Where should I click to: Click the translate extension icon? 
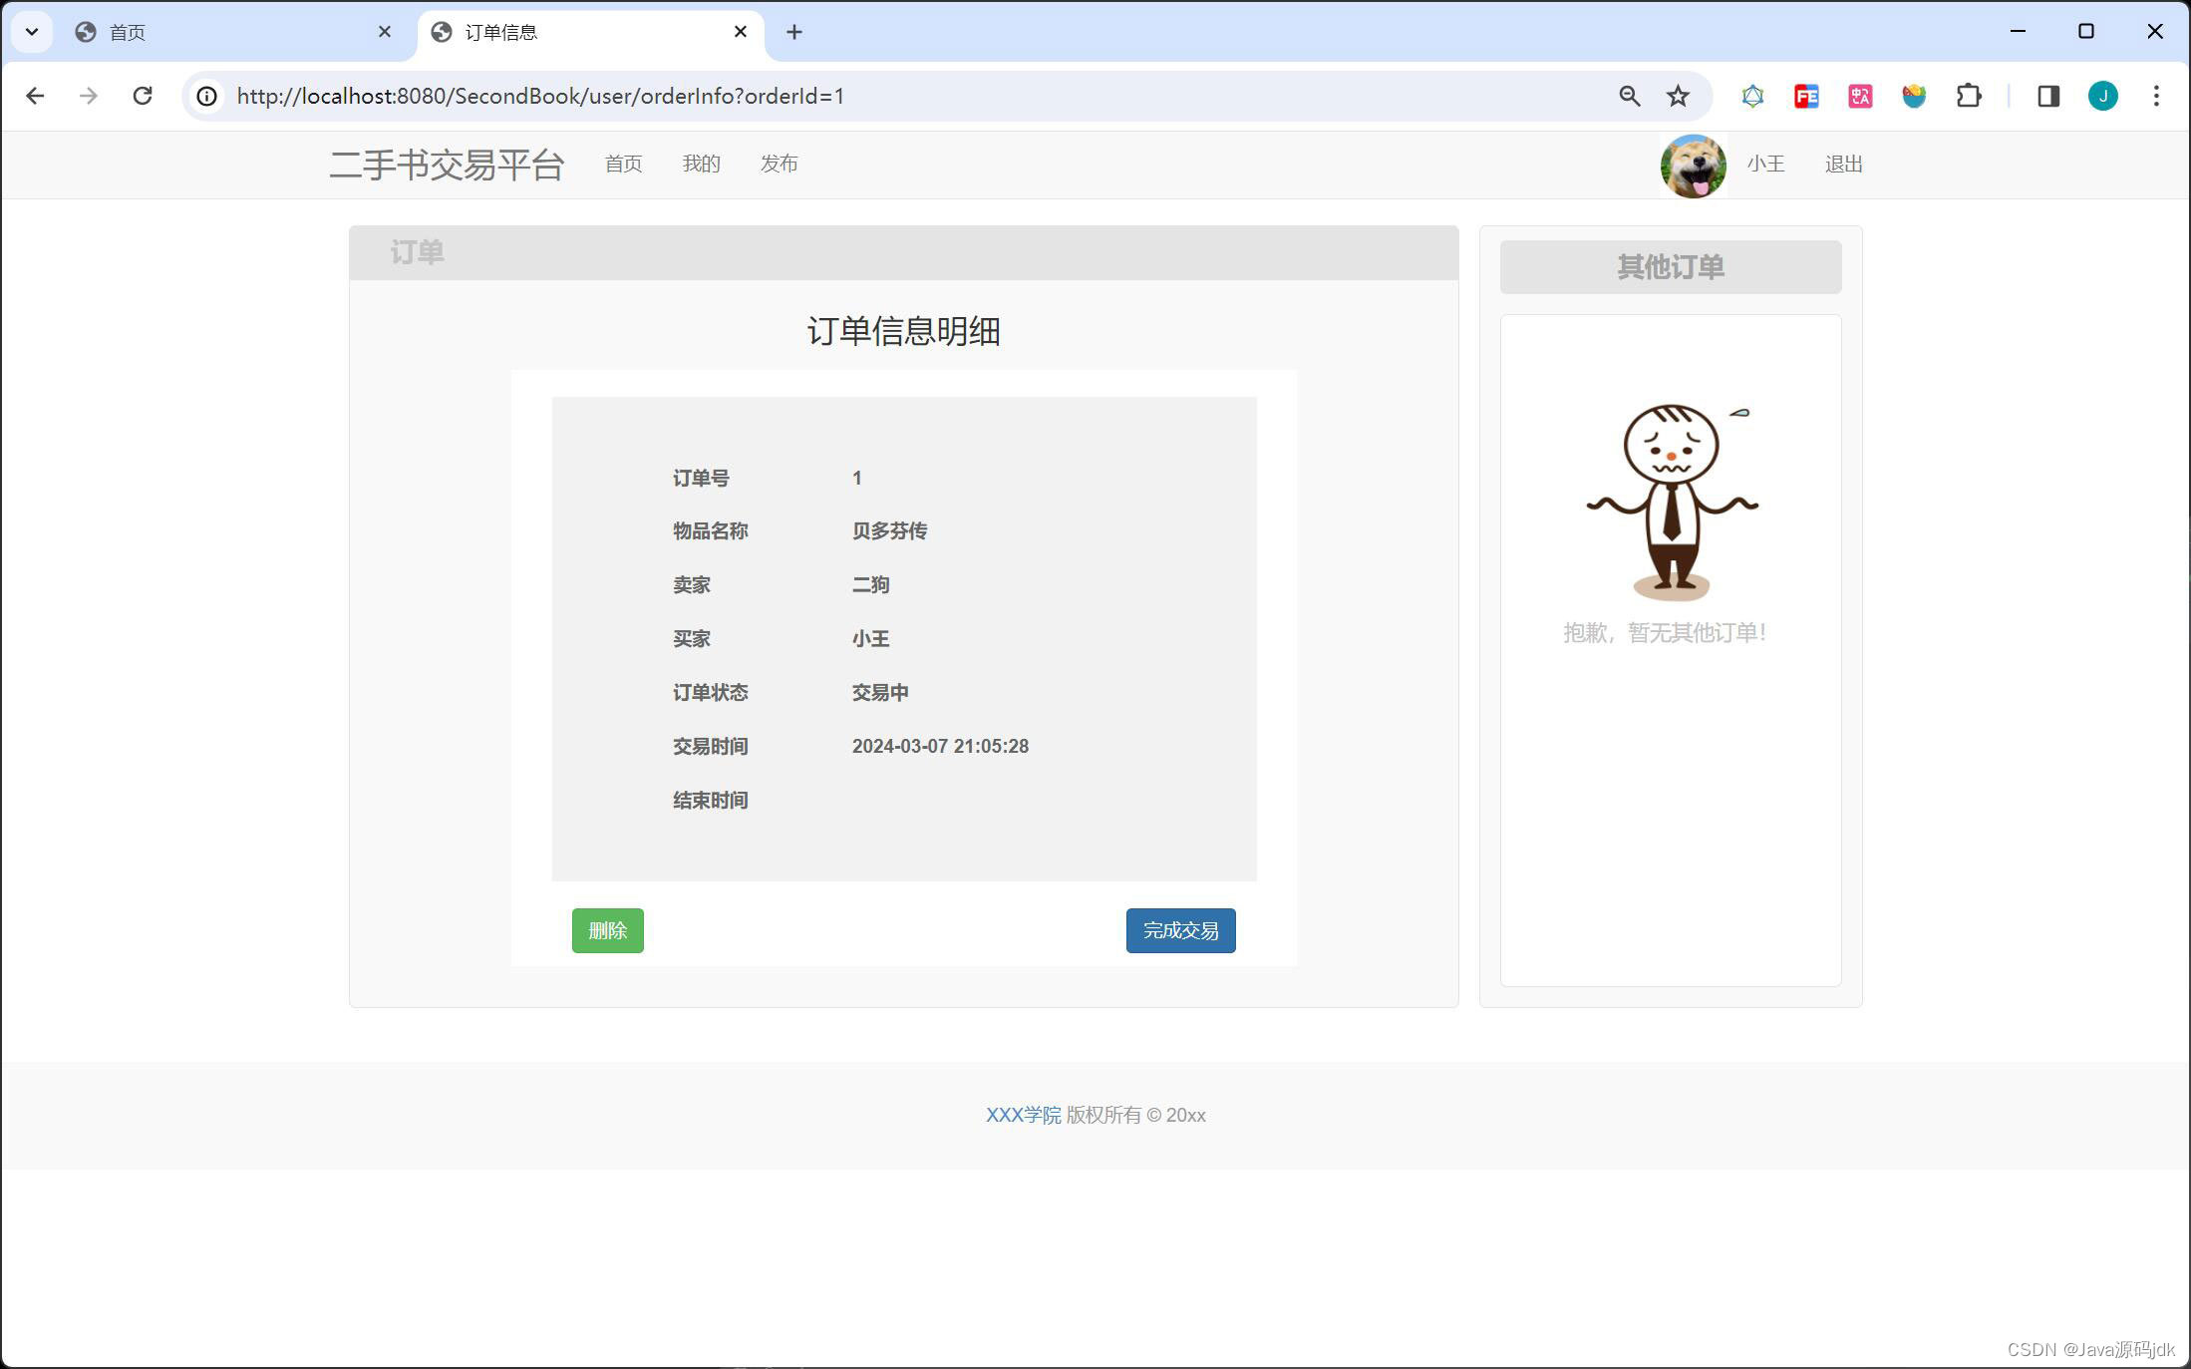click(1860, 96)
